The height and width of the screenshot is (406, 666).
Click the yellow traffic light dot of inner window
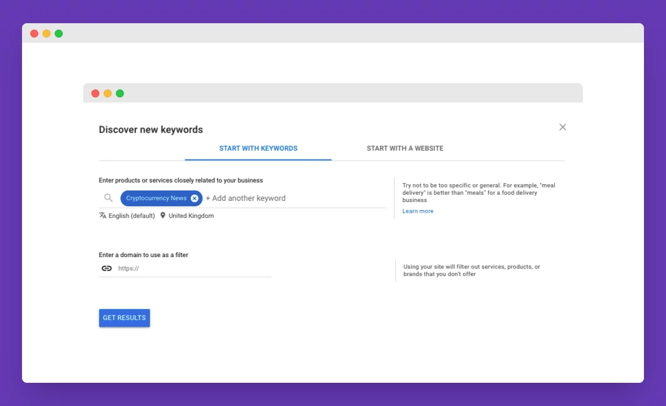pos(108,93)
